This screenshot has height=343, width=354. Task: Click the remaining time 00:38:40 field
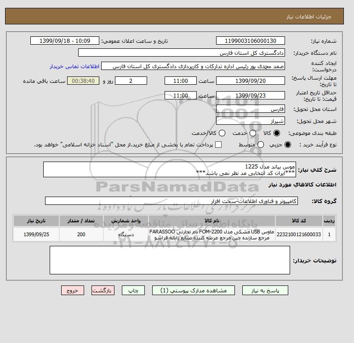[x=83, y=81]
